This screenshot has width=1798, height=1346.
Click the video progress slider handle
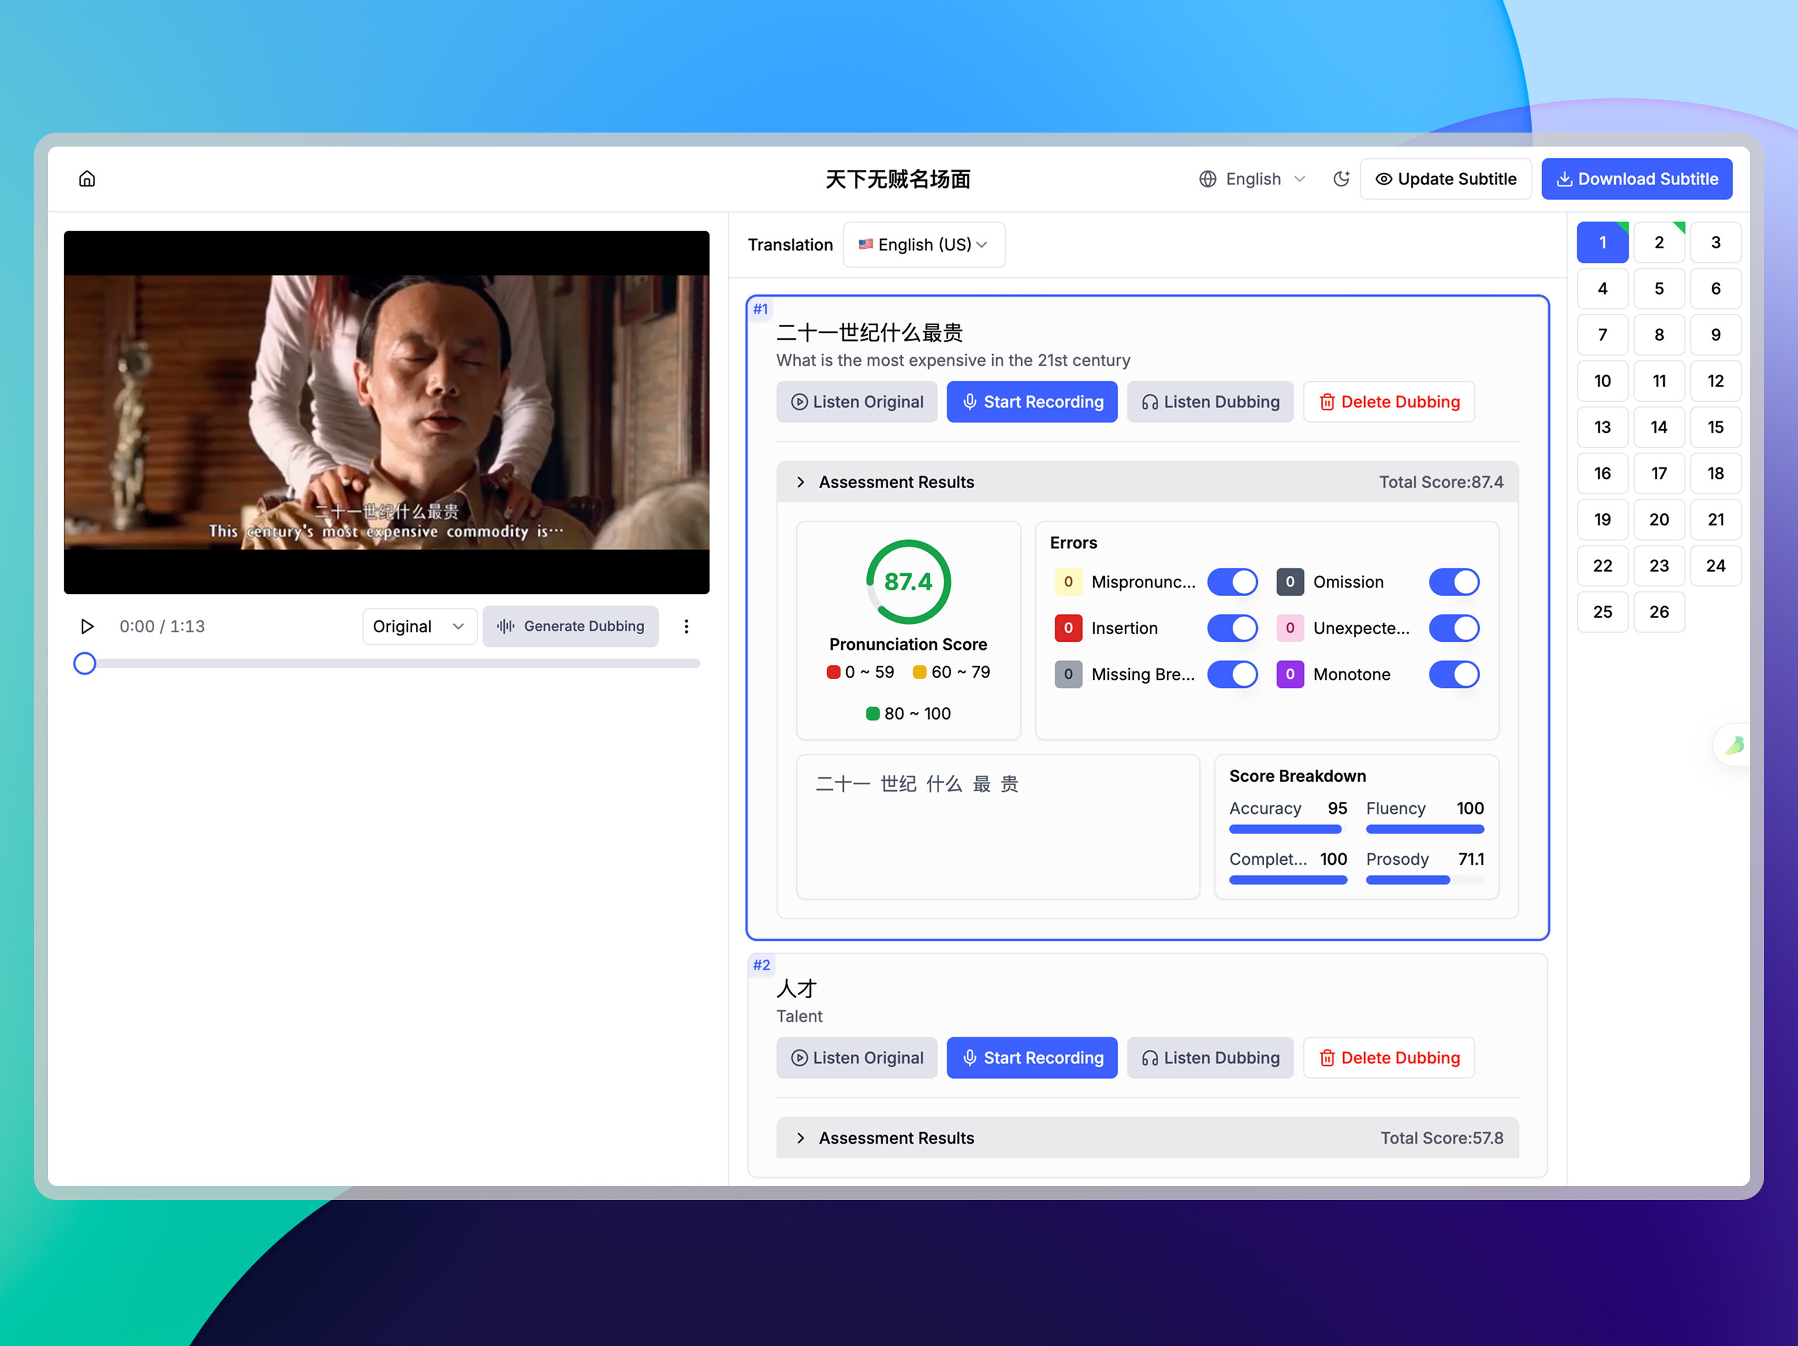pos(85,664)
